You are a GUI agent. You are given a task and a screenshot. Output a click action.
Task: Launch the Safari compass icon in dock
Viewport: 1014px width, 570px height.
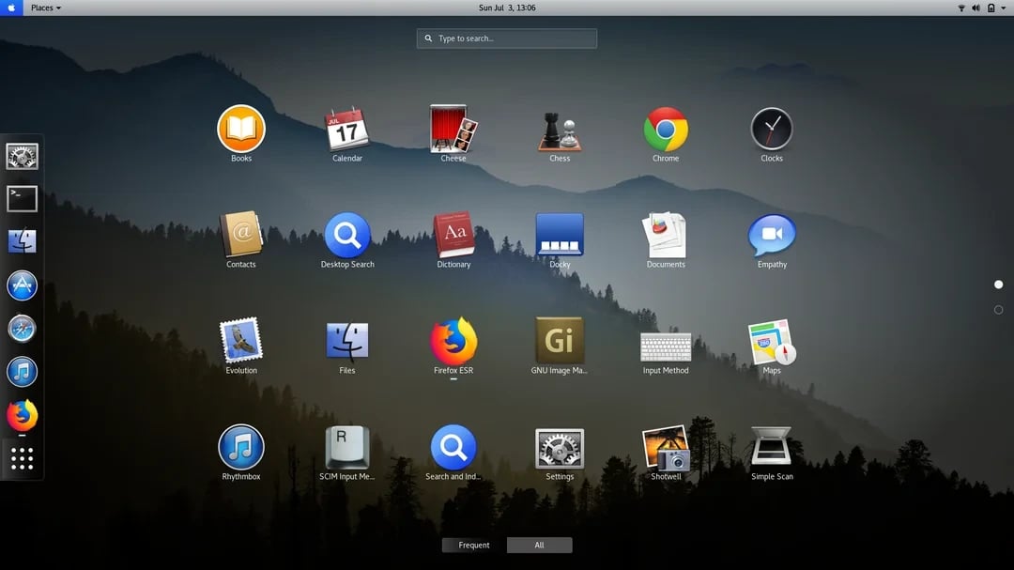click(22, 329)
